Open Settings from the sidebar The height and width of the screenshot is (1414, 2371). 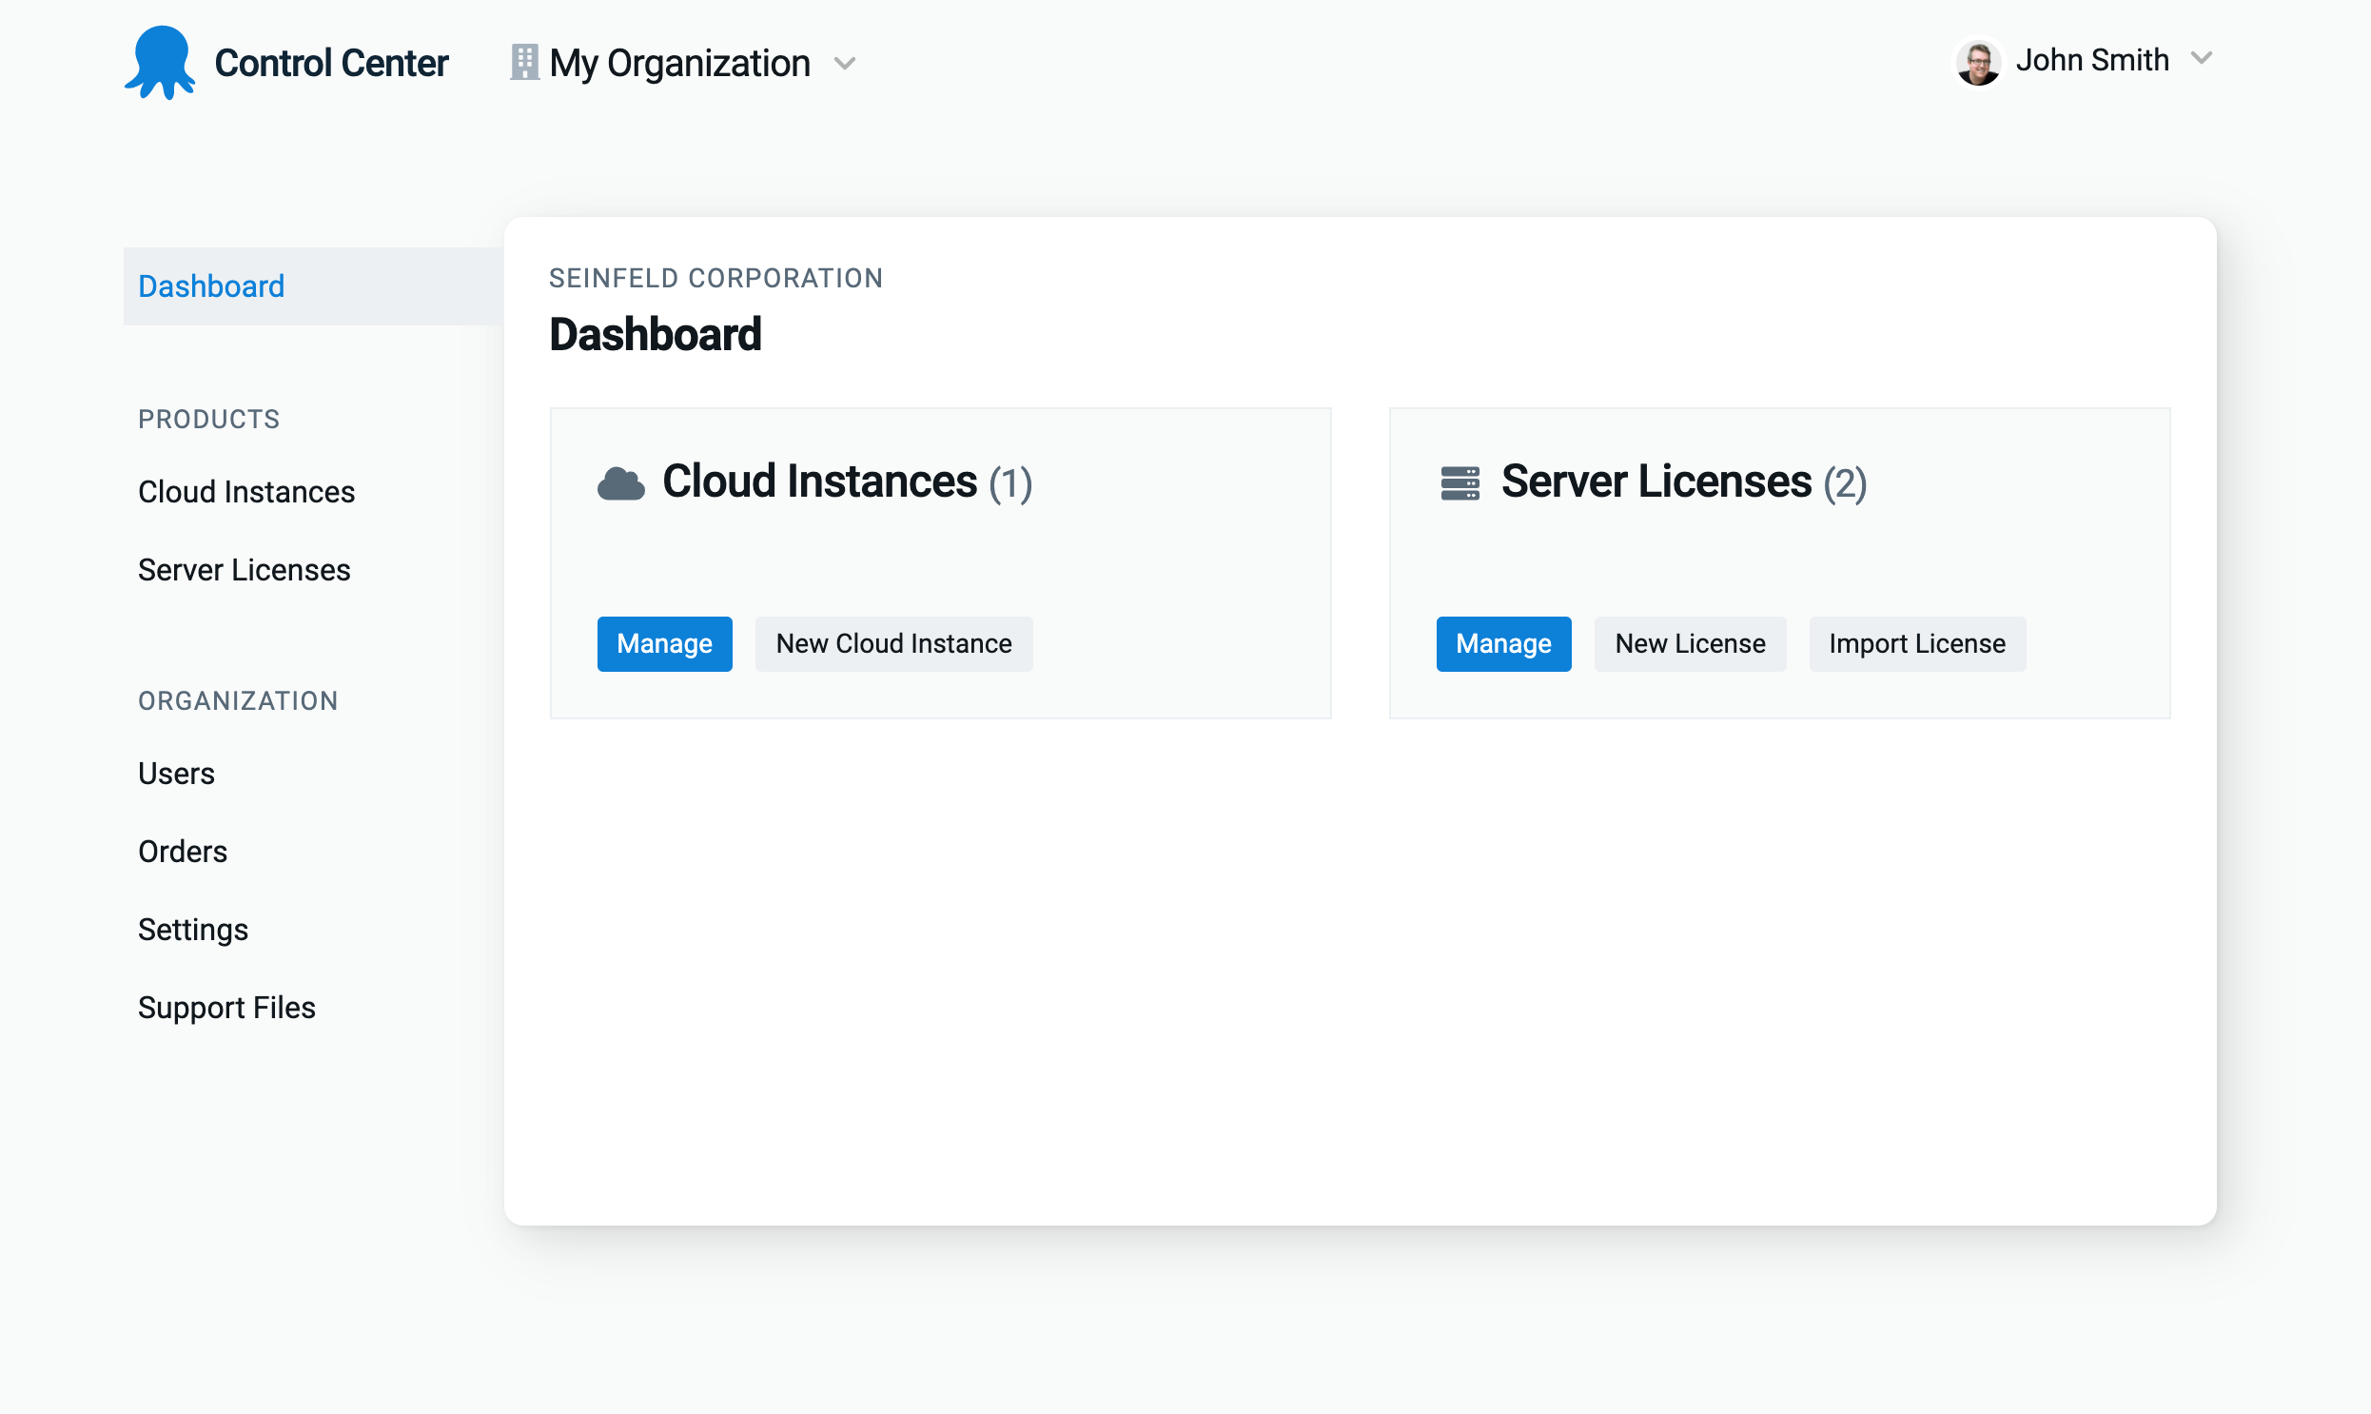click(x=192, y=929)
